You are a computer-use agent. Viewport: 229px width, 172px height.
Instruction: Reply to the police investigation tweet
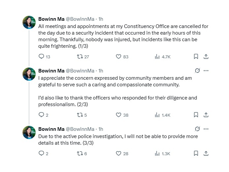pos(43,153)
